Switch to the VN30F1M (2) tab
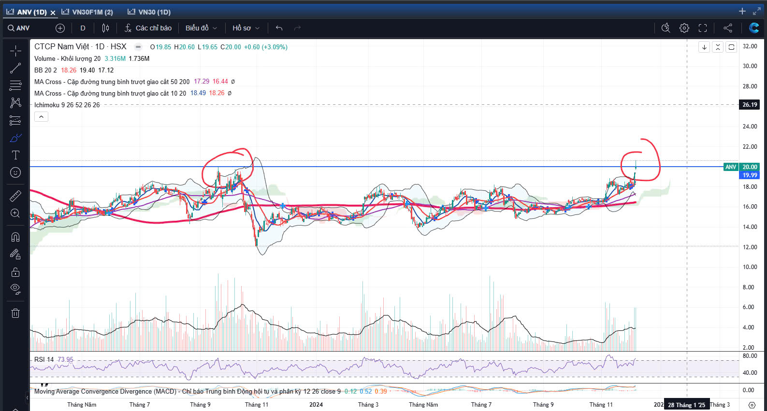 pos(87,12)
